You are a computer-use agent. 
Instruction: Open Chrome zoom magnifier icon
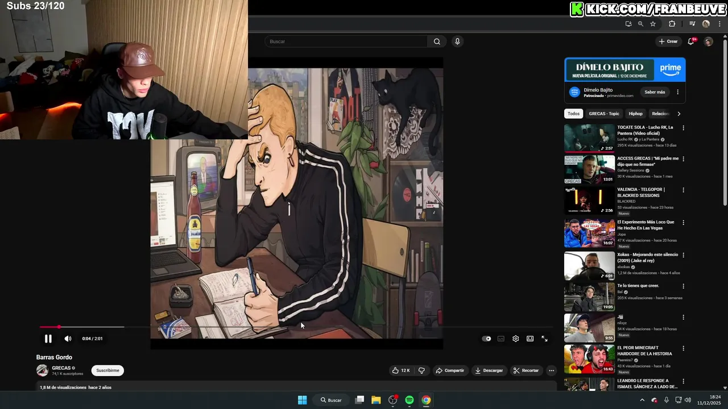coord(640,24)
